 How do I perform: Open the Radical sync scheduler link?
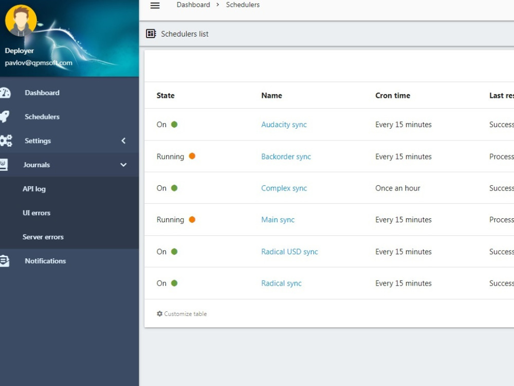click(281, 284)
